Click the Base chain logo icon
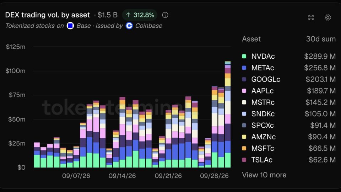 tap(70, 26)
